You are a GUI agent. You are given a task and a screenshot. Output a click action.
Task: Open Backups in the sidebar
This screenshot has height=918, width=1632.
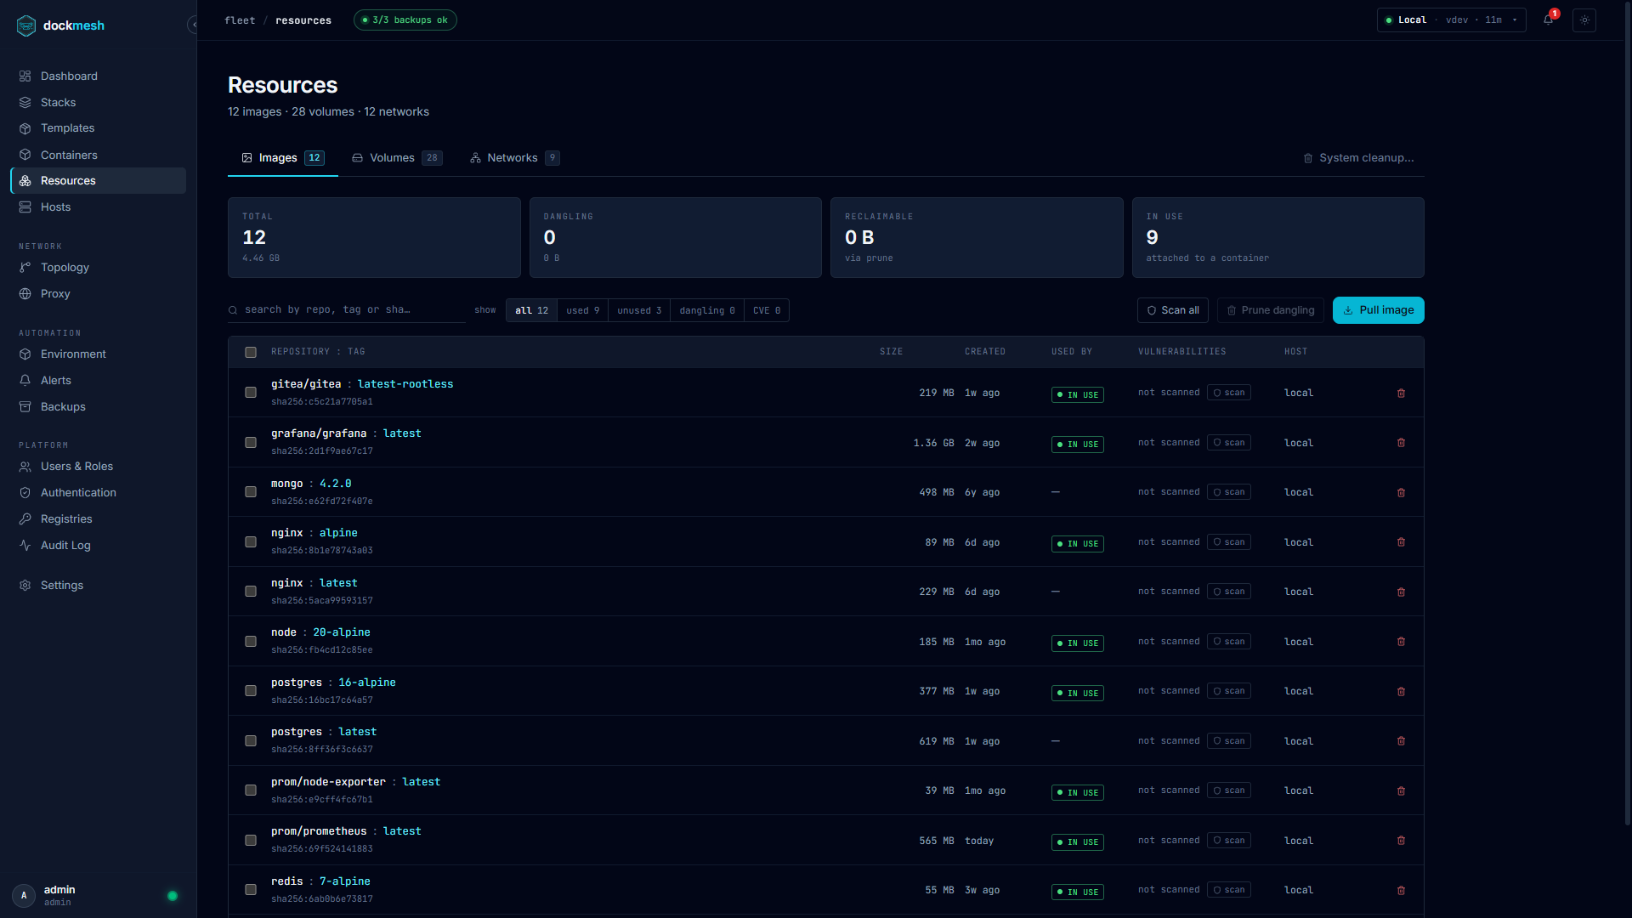pos(98,406)
